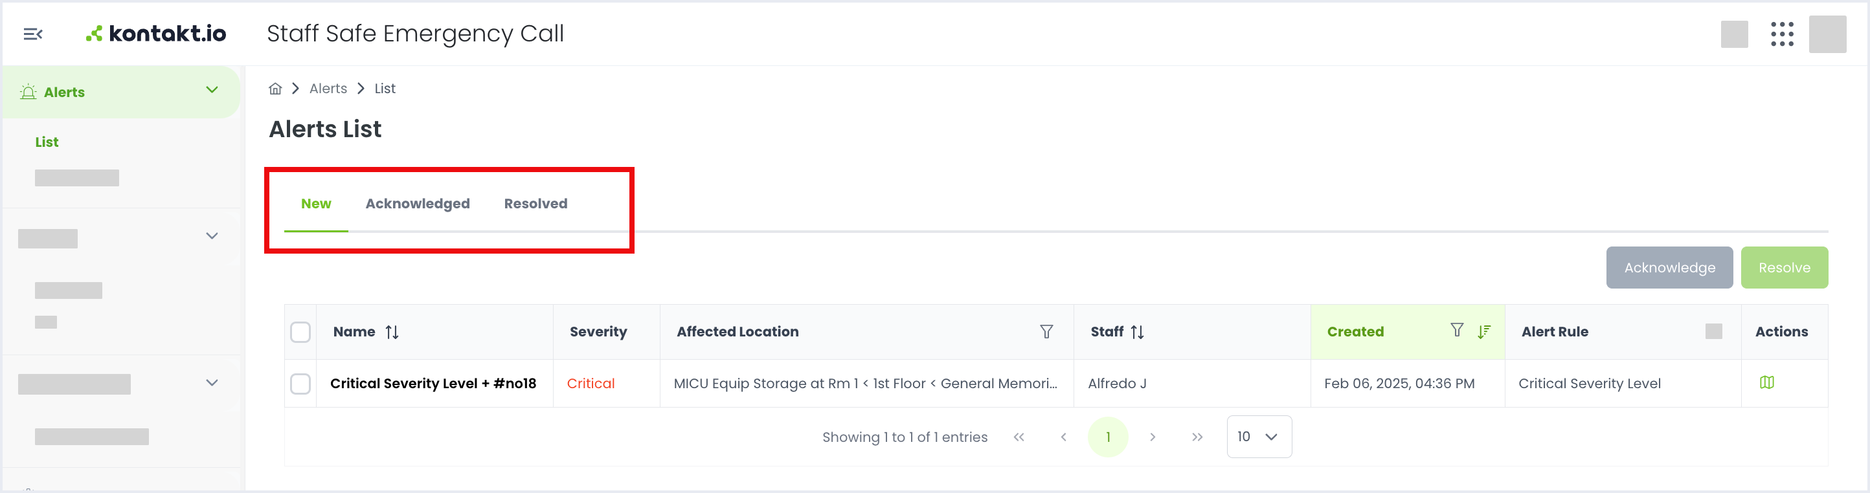
Task: Open the apps grid launcher icon
Action: (x=1781, y=34)
